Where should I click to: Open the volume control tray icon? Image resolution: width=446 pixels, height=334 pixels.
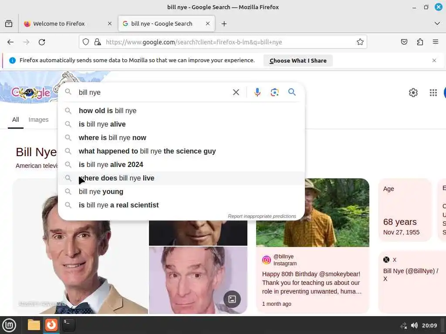414,325
